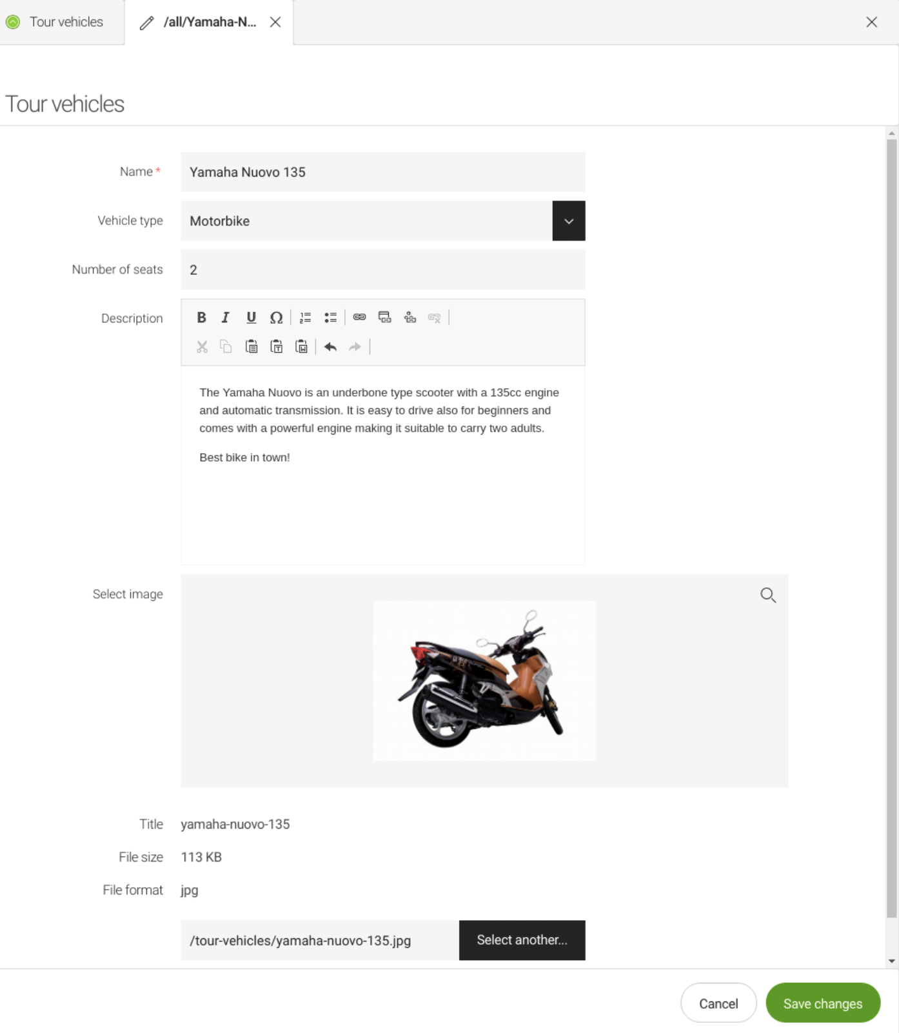Click the Name input field
Screen dimensions: 899x1033
[382, 172]
